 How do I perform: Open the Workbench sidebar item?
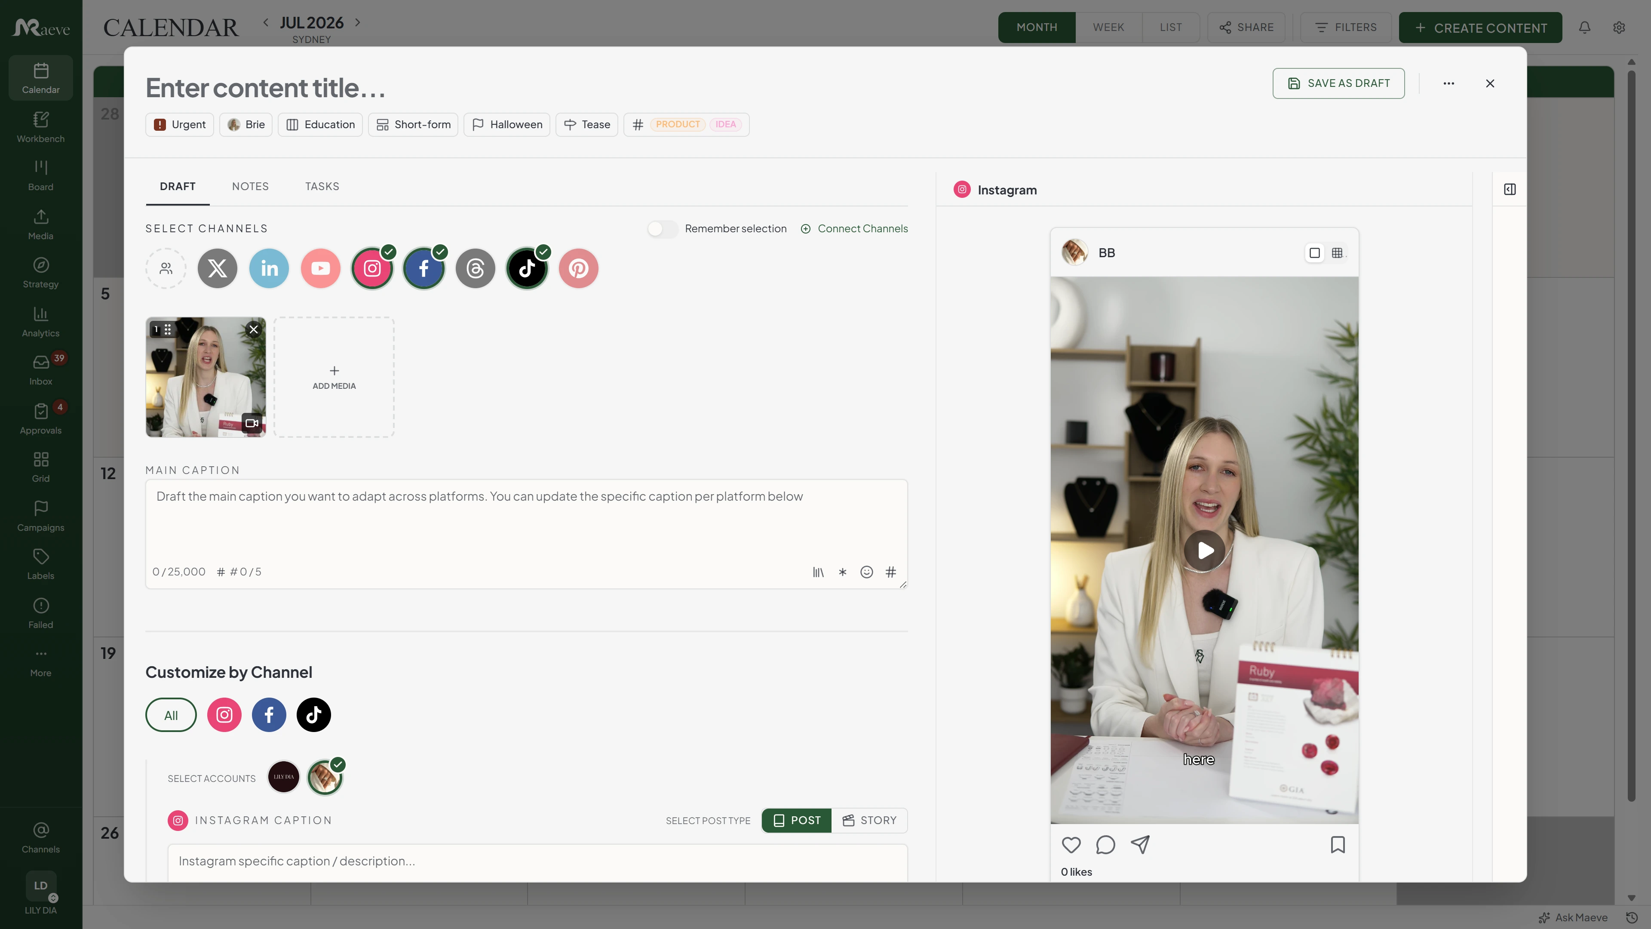(x=40, y=127)
